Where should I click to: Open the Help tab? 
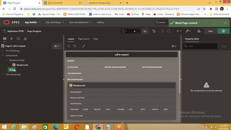click(96, 39)
